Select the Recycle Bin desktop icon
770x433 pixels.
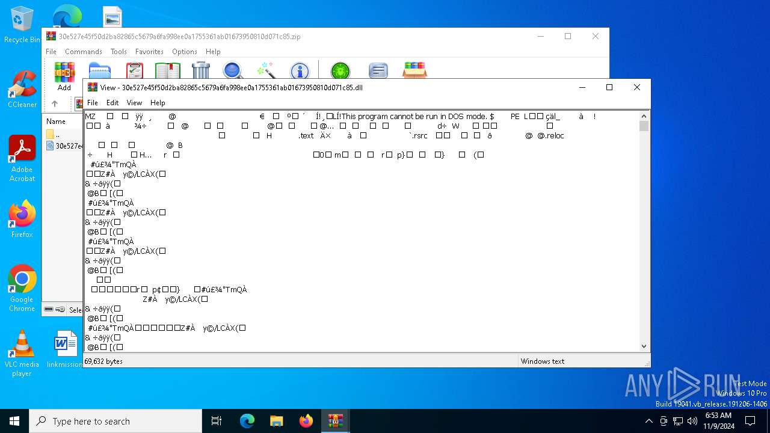coord(22,25)
